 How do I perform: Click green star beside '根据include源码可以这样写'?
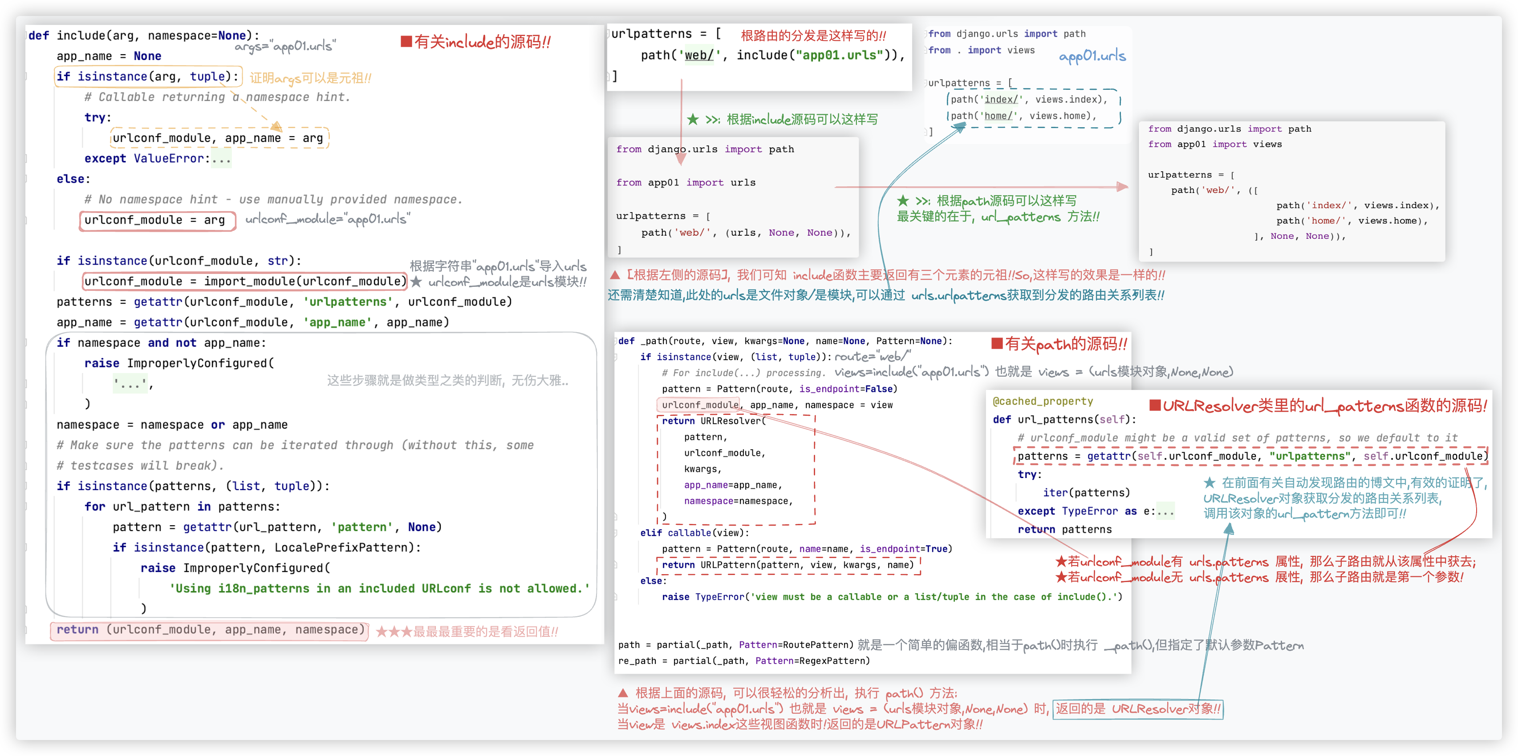[x=693, y=120]
